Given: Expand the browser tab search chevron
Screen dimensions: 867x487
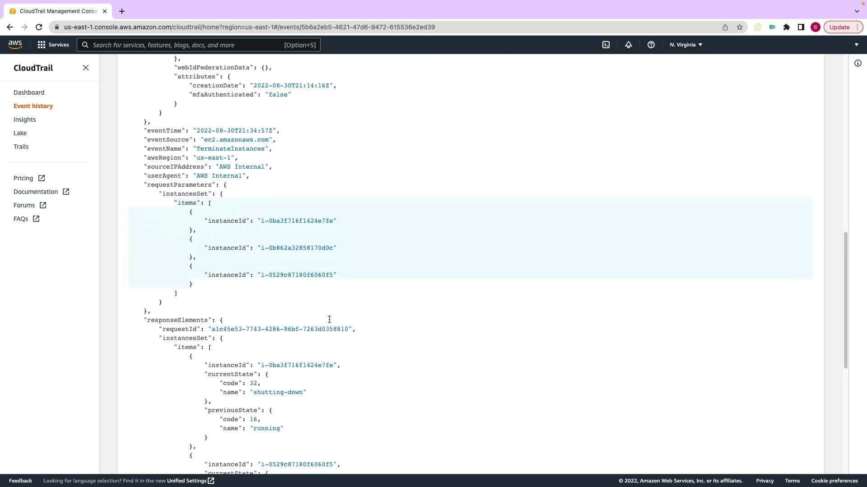Looking at the screenshot, I should tap(857, 11).
